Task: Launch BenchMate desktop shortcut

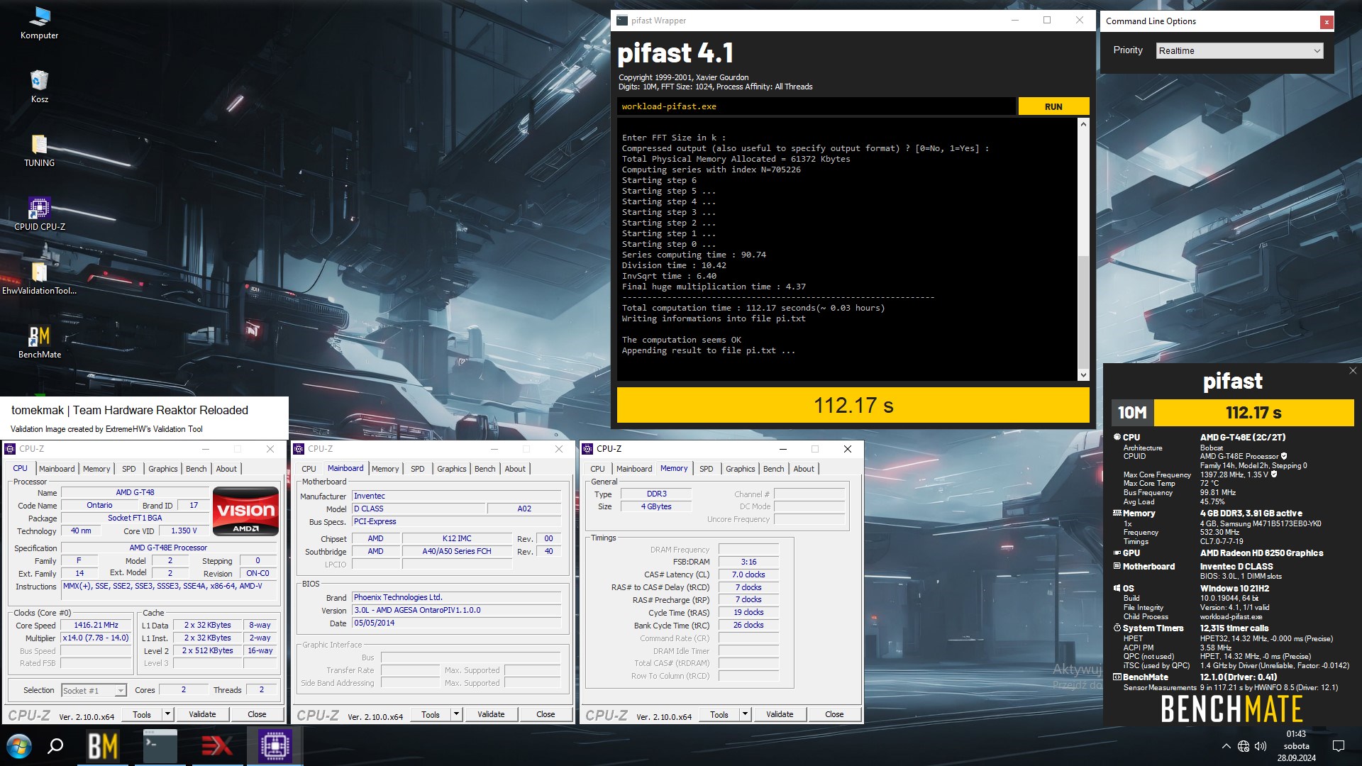Action: (x=39, y=342)
